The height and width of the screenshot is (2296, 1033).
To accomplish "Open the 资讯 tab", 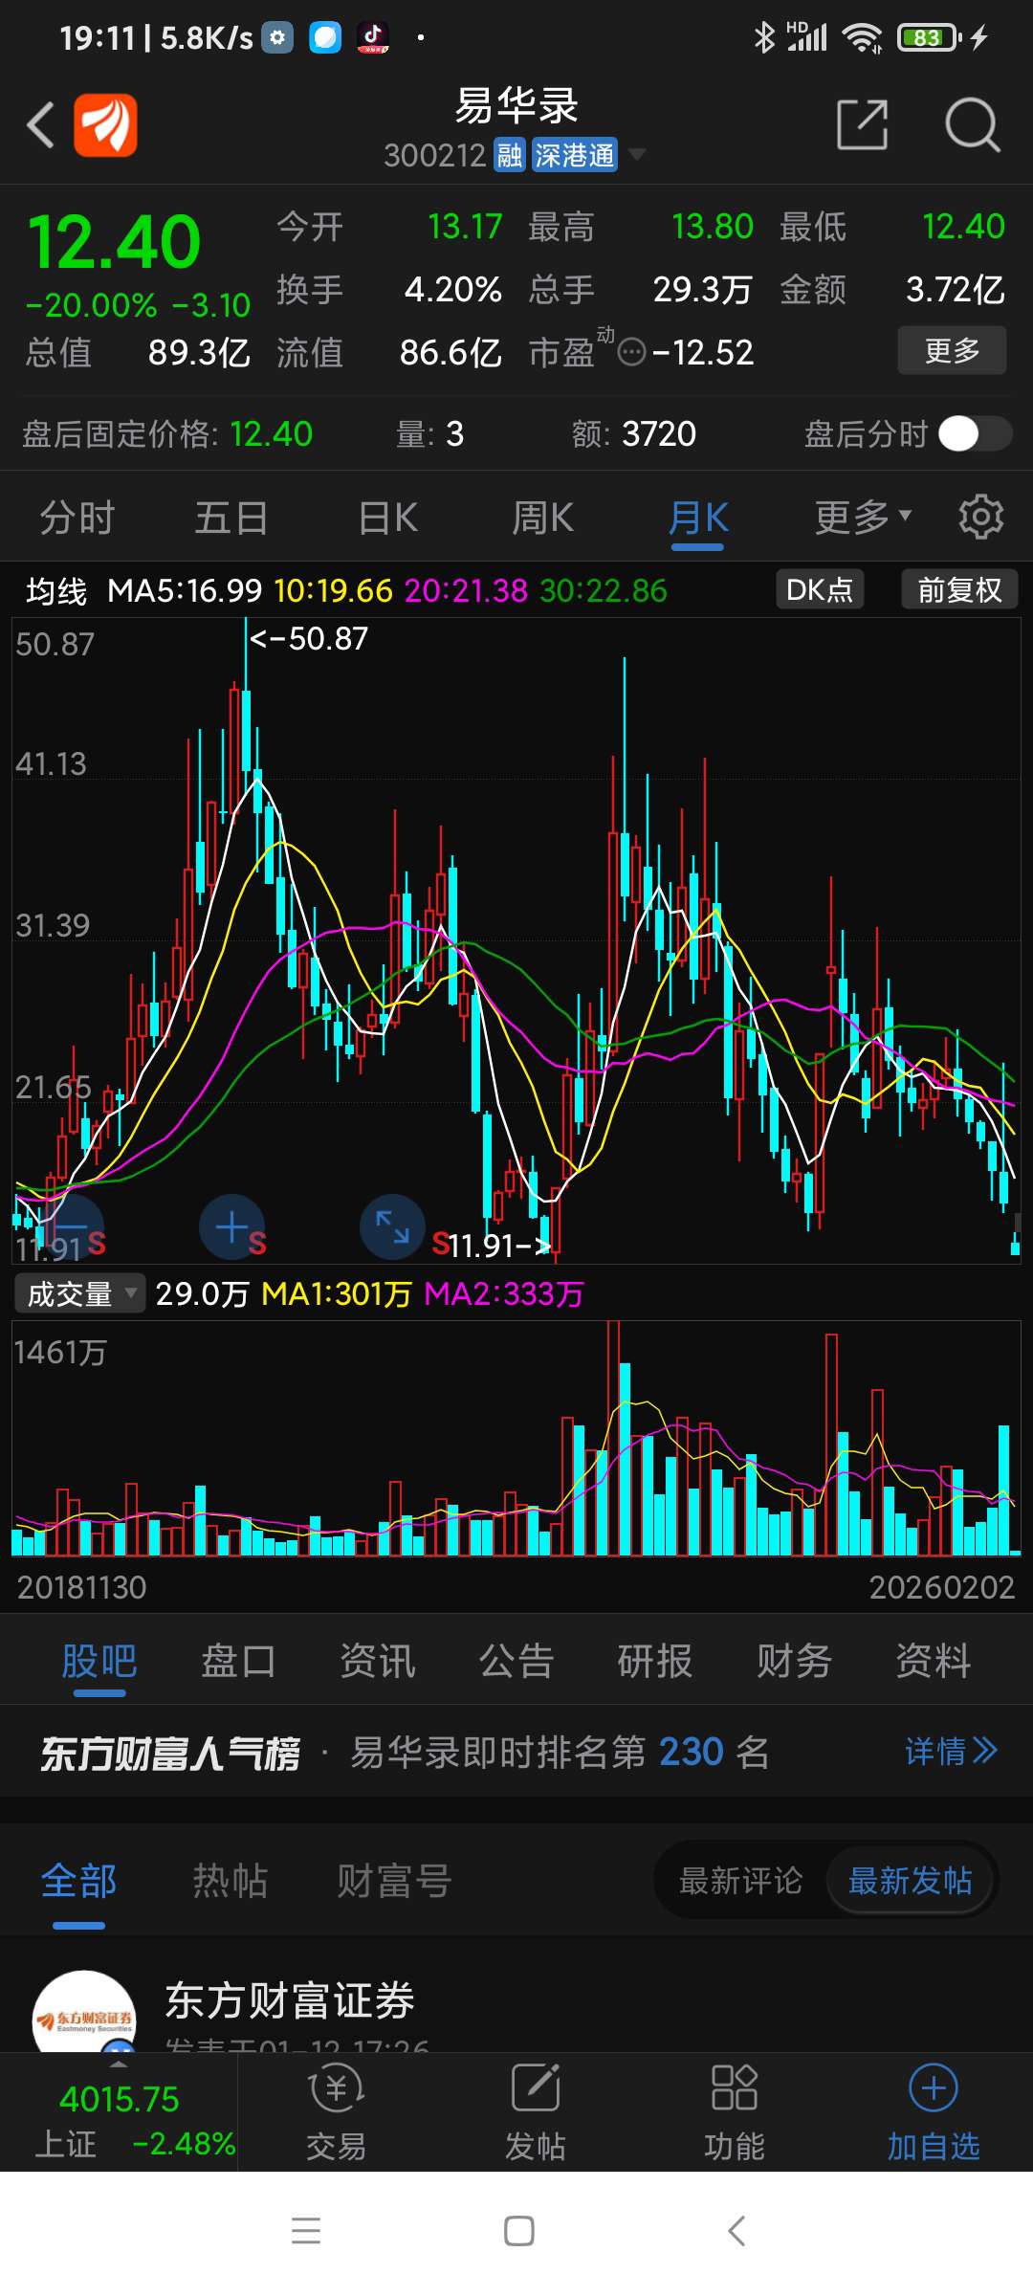I will 377,1661.
